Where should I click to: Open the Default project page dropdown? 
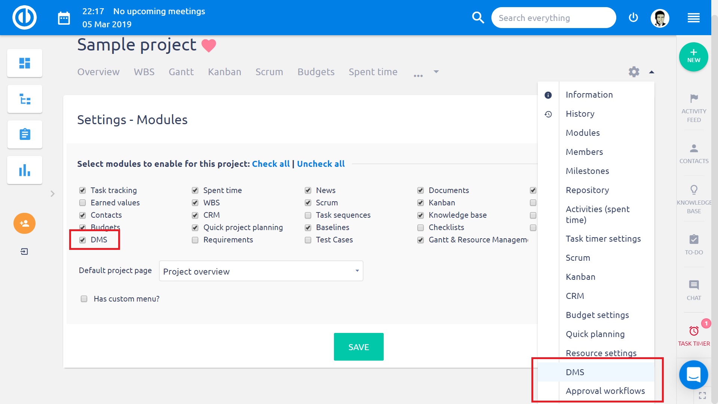click(x=261, y=271)
